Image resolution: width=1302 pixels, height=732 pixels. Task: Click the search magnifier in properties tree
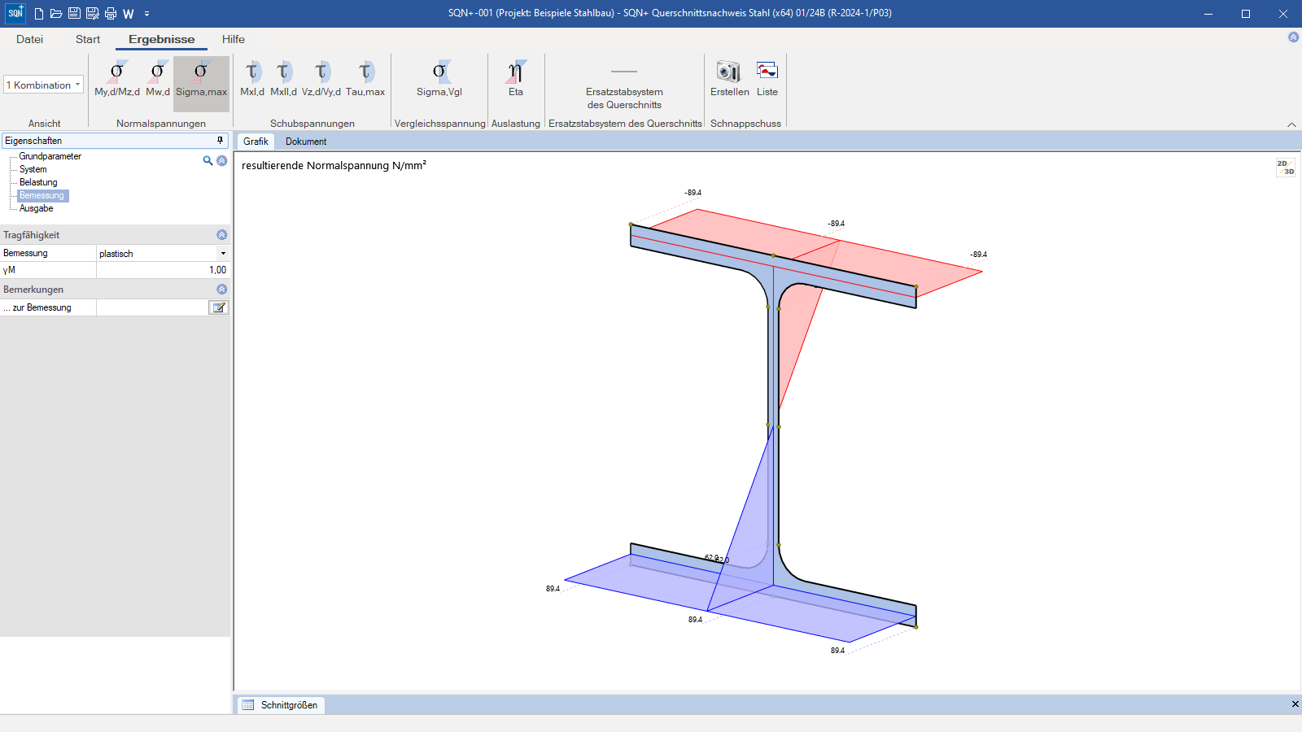[208, 161]
